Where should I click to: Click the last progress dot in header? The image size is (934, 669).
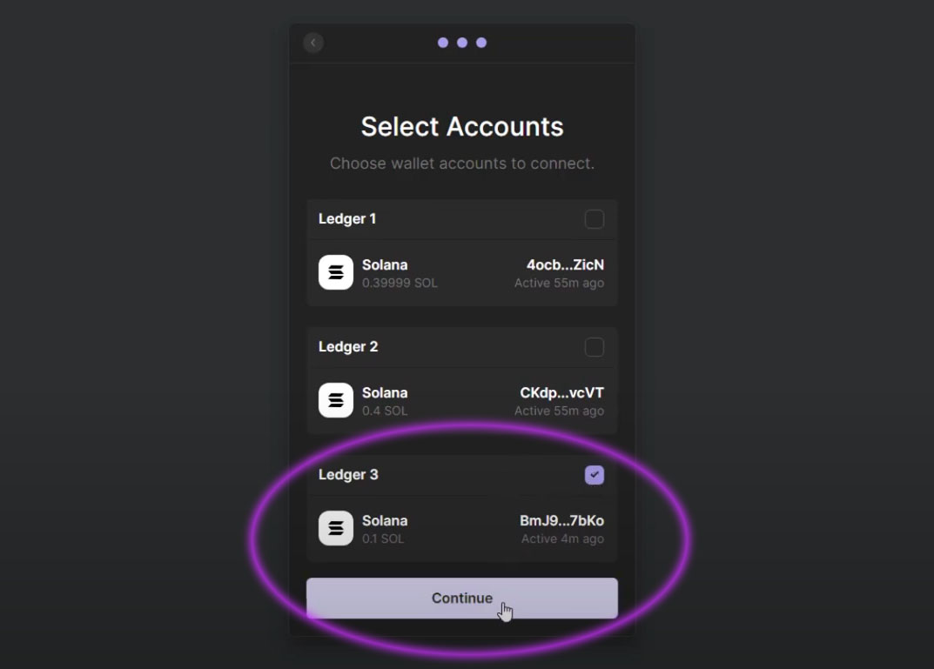click(x=482, y=42)
